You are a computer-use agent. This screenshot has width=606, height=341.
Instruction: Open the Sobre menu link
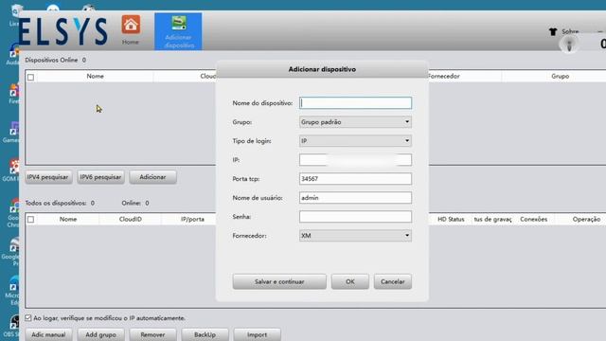pos(570,31)
